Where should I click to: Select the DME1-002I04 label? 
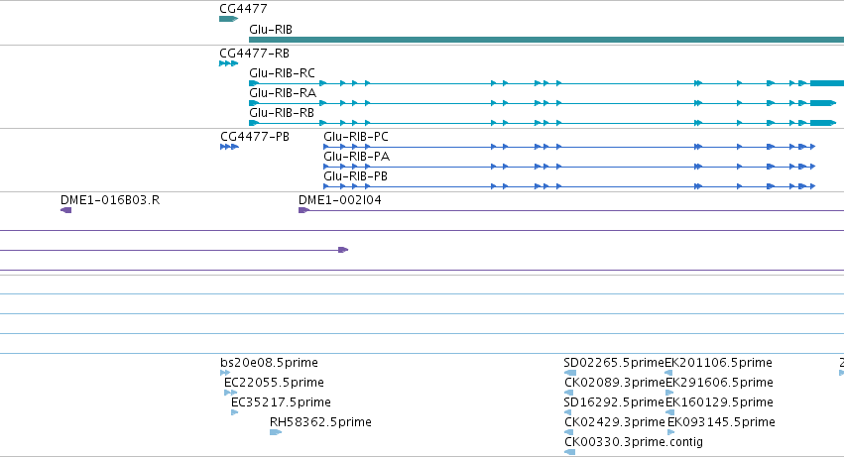[x=340, y=200]
